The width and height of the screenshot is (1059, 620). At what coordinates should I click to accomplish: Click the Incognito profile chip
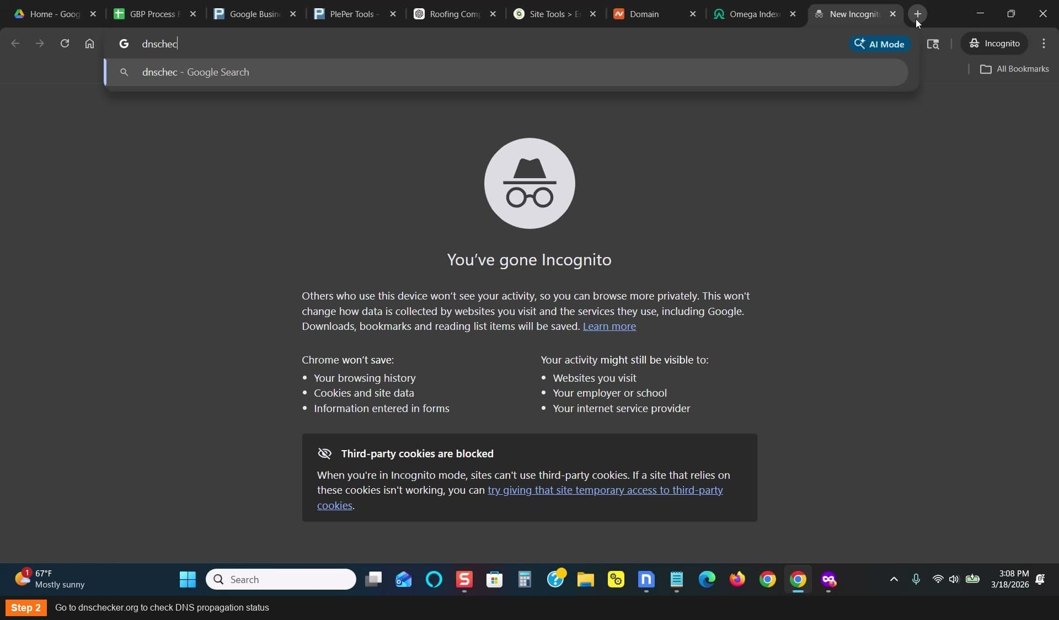pyautogui.click(x=994, y=44)
